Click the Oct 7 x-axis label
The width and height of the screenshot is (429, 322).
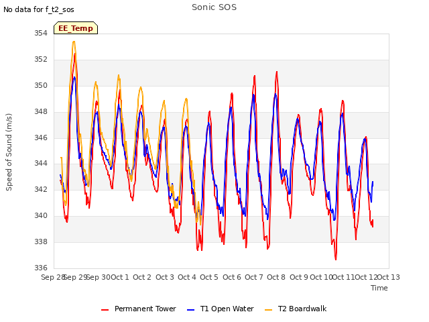[254, 277]
